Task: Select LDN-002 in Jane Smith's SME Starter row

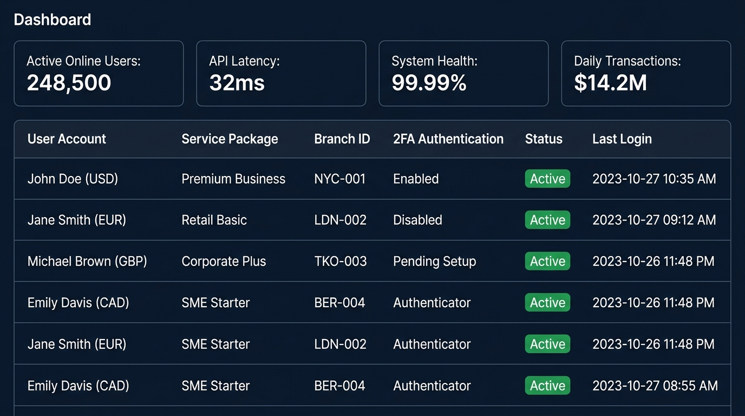Action: [340, 344]
